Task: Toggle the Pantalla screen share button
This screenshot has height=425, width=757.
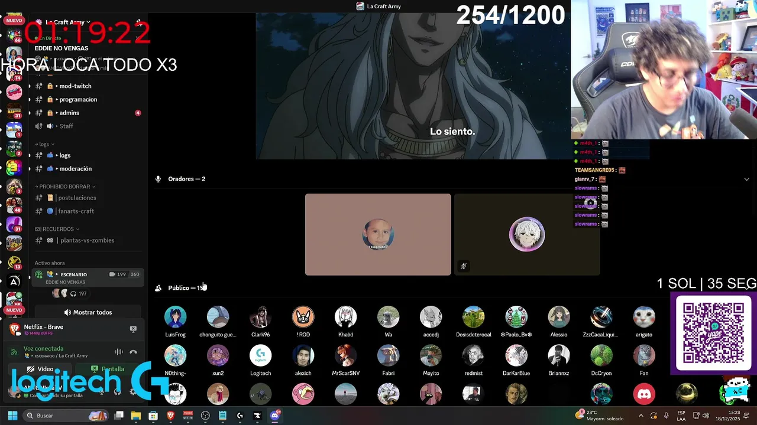Action: point(107,369)
